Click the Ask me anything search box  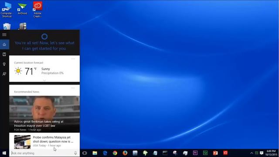point(42,153)
